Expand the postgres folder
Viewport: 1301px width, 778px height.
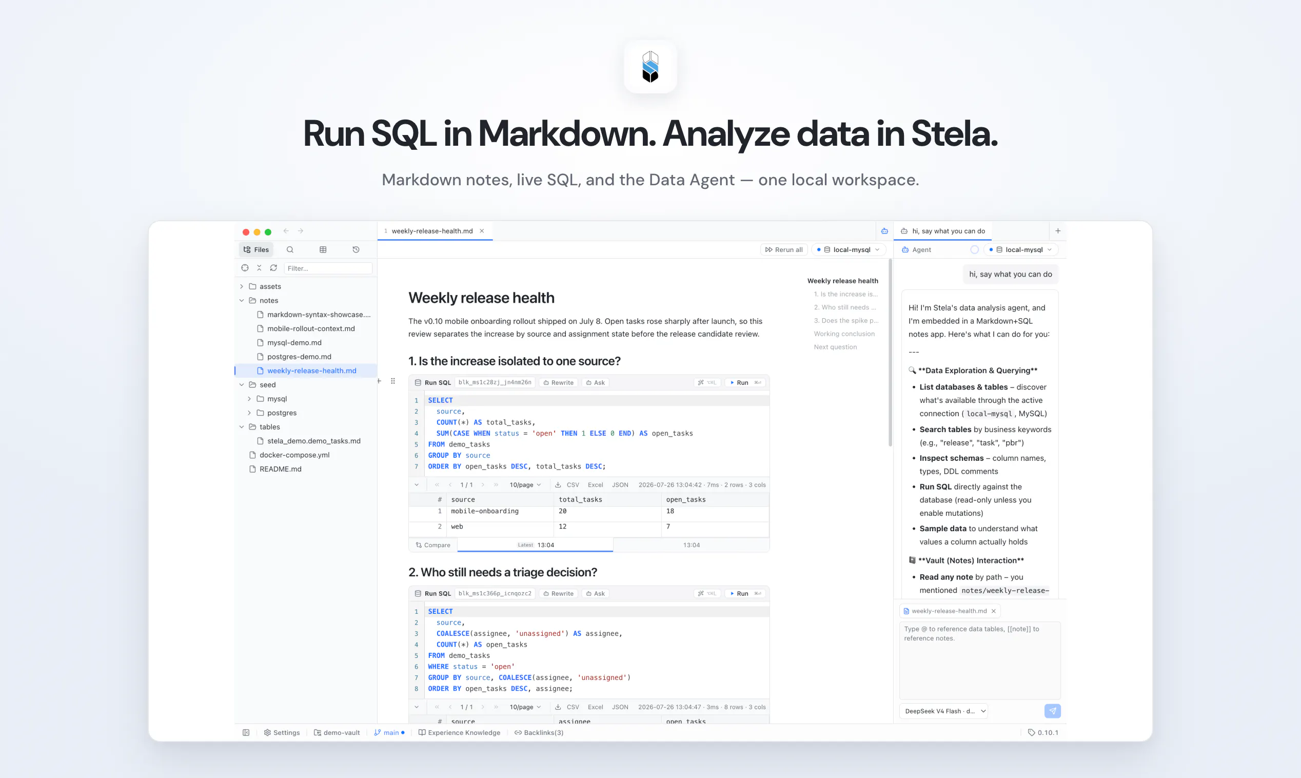(249, 413)
